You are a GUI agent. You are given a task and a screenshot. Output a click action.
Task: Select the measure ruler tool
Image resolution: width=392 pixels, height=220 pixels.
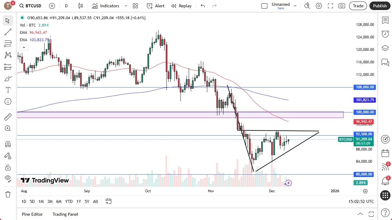coord(8,117)
